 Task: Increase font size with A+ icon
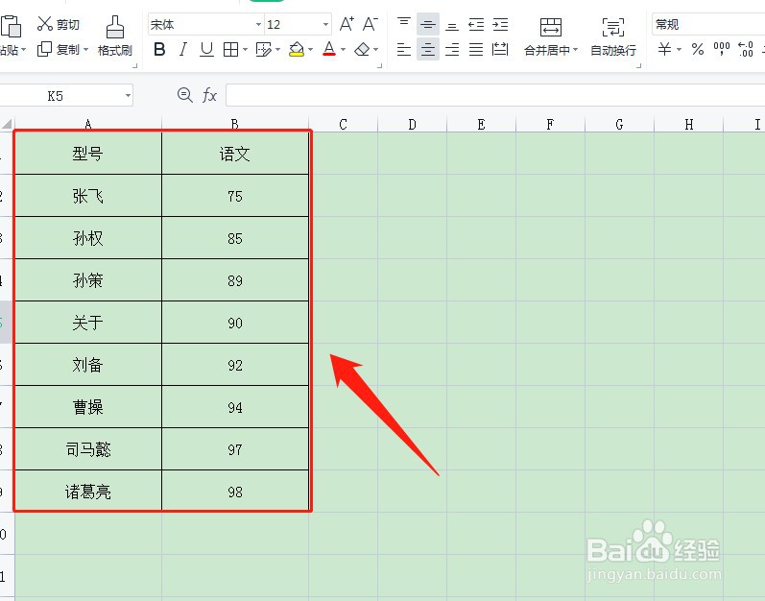tap(347, 24)
